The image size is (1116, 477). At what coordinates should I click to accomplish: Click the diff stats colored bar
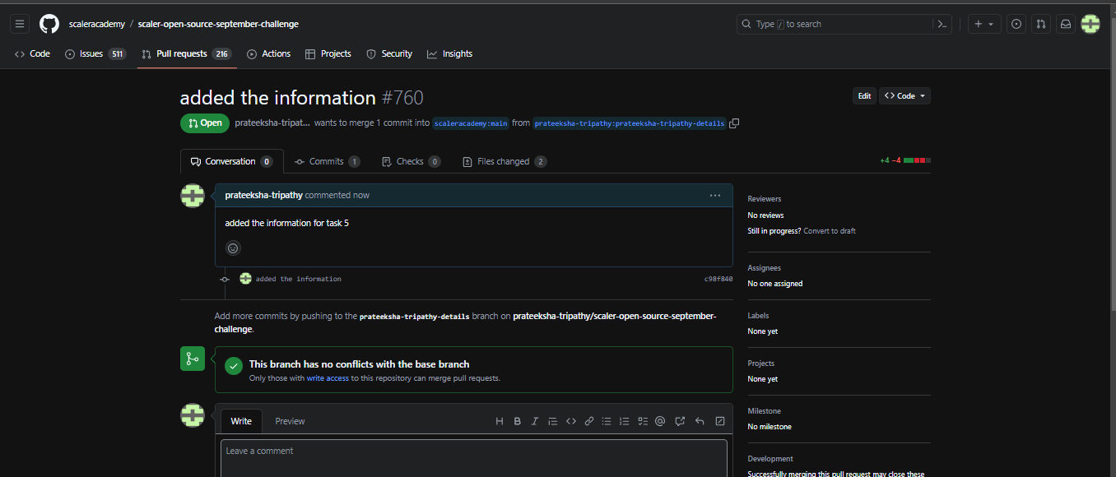(x=916, y=160)
